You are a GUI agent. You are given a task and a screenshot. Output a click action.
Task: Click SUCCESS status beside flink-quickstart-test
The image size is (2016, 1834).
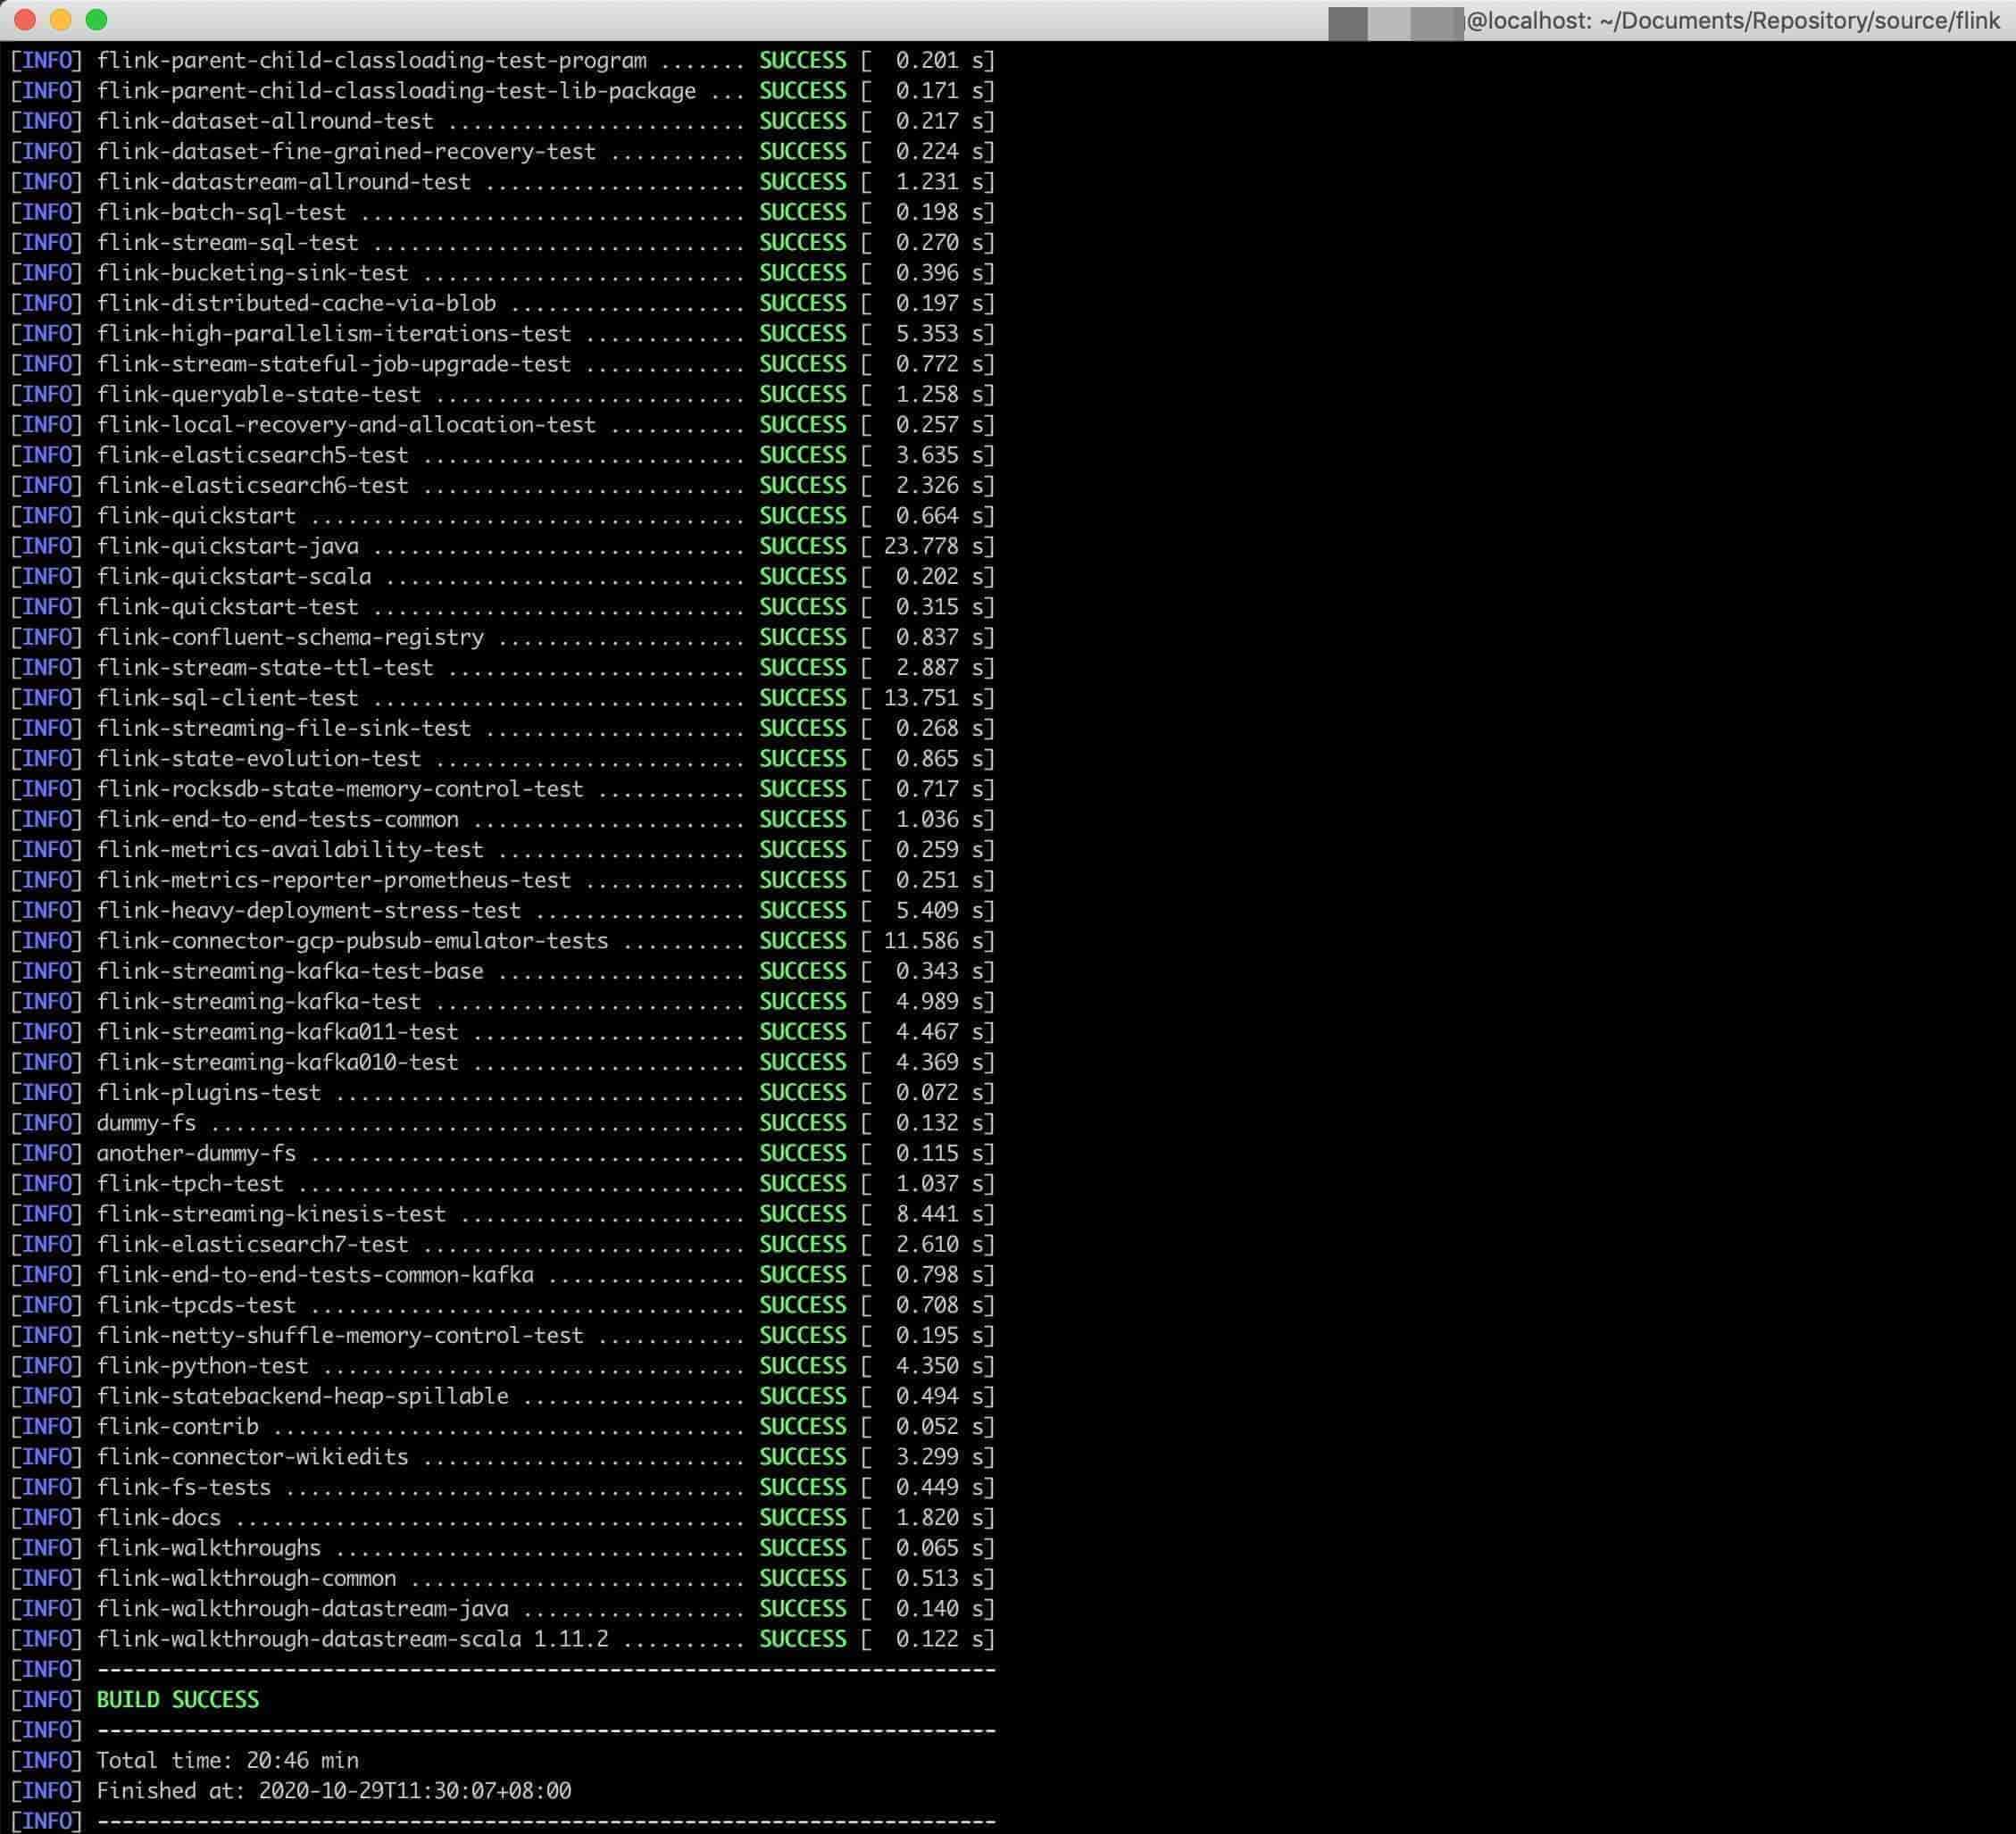[x=803, y=607]
